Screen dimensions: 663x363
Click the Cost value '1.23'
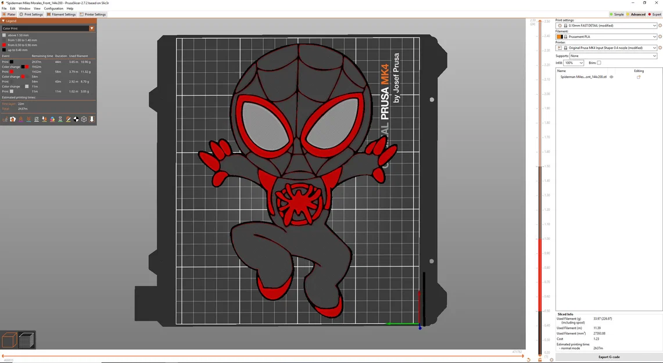pos(596,339)
